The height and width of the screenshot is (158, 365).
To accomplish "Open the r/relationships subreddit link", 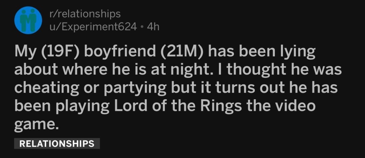I will [x=84, y=14].
